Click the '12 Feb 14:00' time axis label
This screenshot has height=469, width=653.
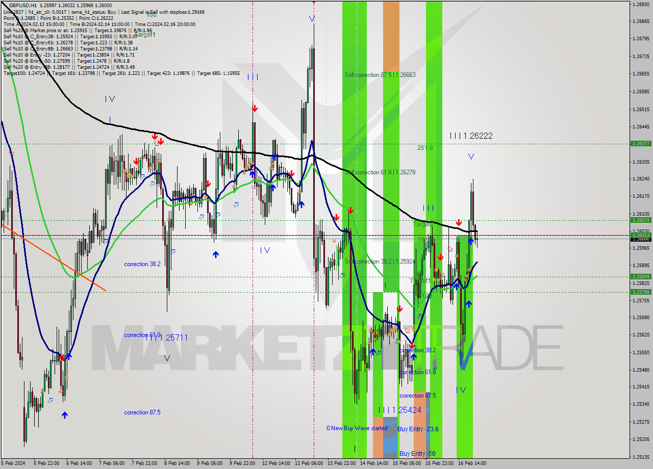coord(276,463)
